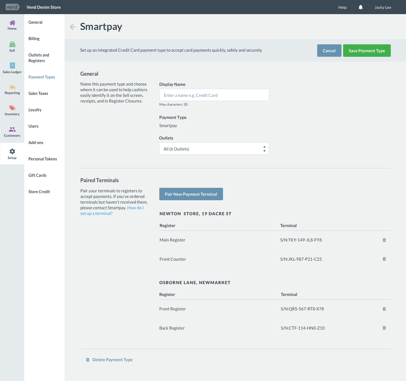Select serial S/N:CTF-114-HN0-Z10
This screenshot has height=381, width=406.
[x=303, y=328]
